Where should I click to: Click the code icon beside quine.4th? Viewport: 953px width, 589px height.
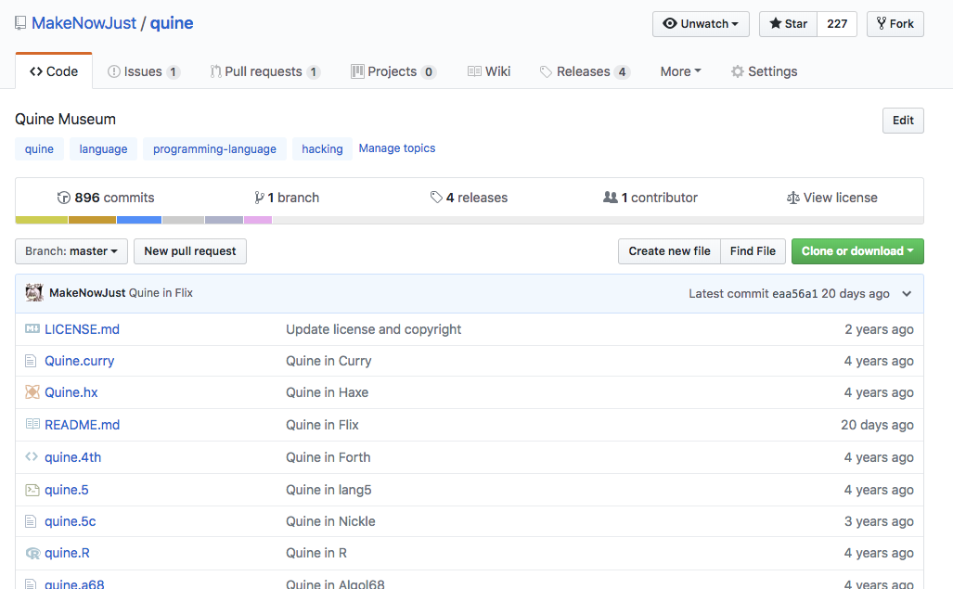point(32,456)
